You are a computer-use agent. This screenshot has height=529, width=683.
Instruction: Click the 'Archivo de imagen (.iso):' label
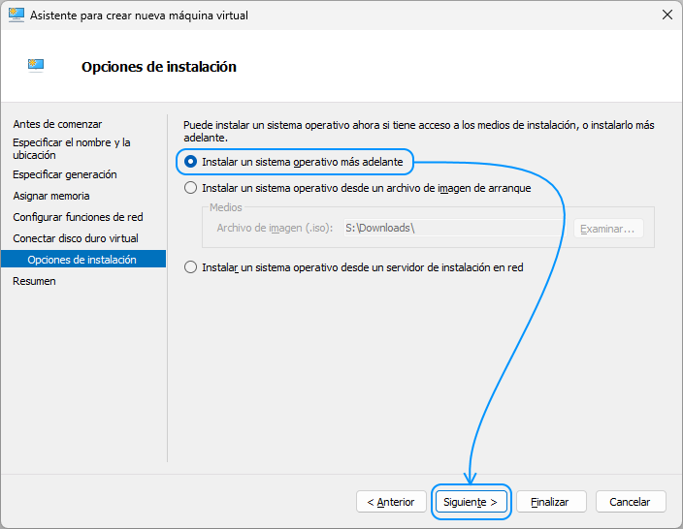[275, 228]
